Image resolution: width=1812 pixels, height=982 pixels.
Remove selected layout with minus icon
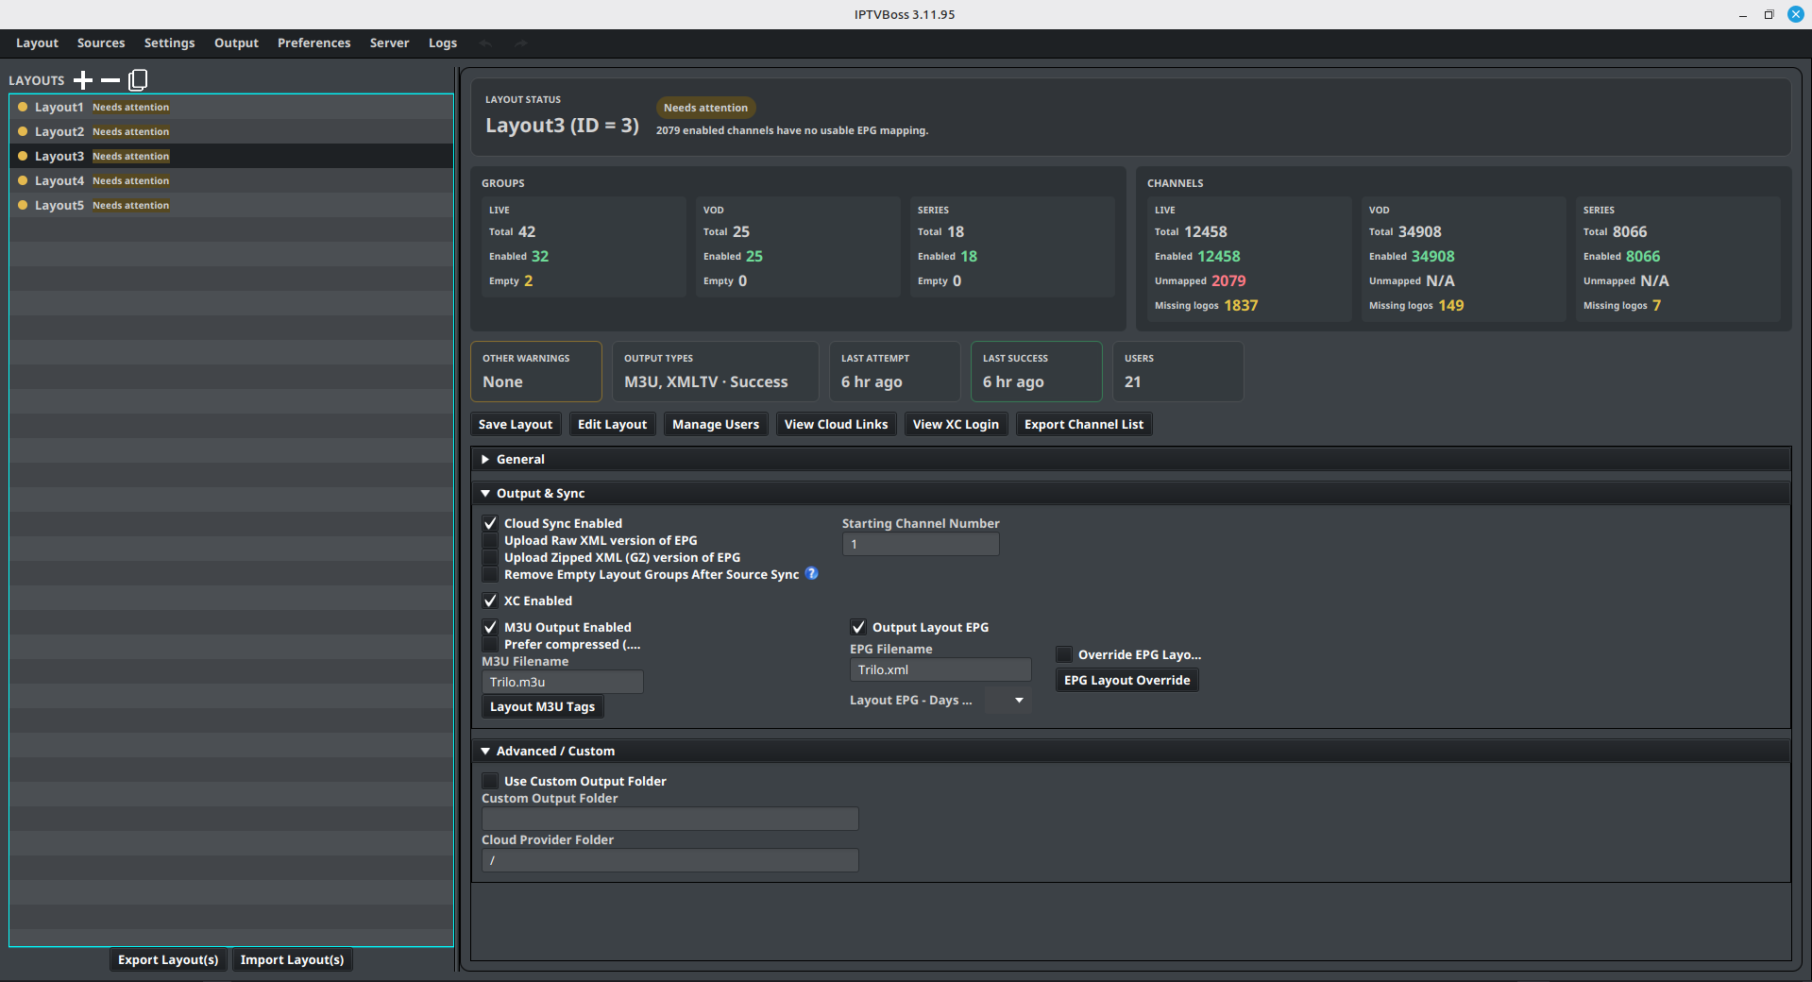coord(110,80)
